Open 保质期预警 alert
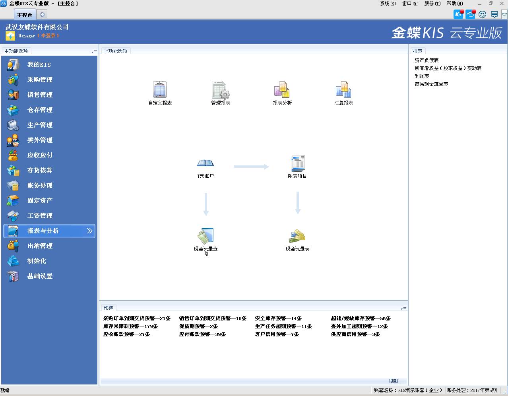The width and height of the screenshot is (508, 396). (198, 326)
